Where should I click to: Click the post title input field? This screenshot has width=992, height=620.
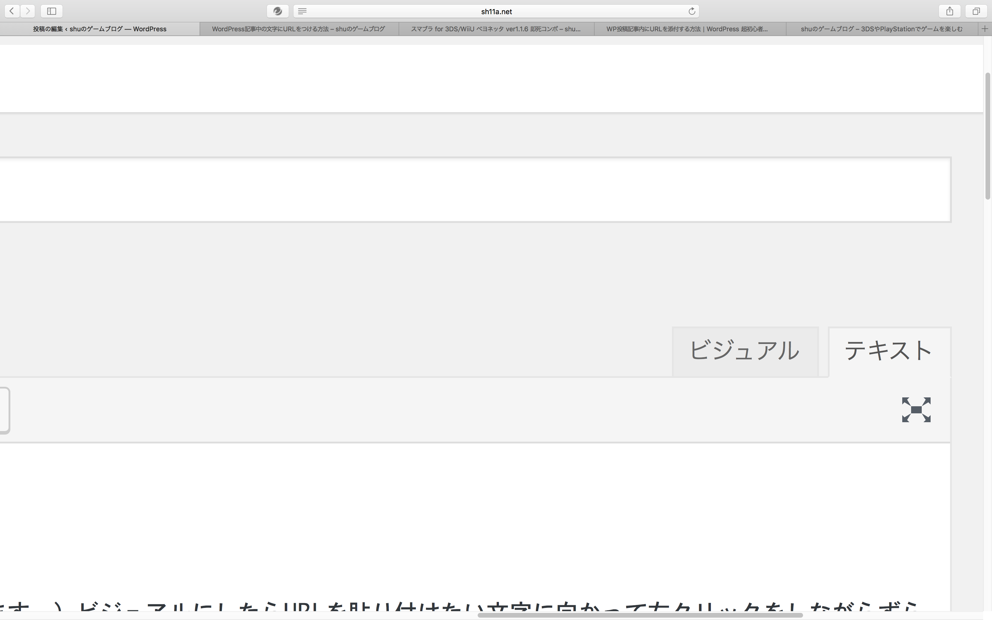[x=475, y=190]
